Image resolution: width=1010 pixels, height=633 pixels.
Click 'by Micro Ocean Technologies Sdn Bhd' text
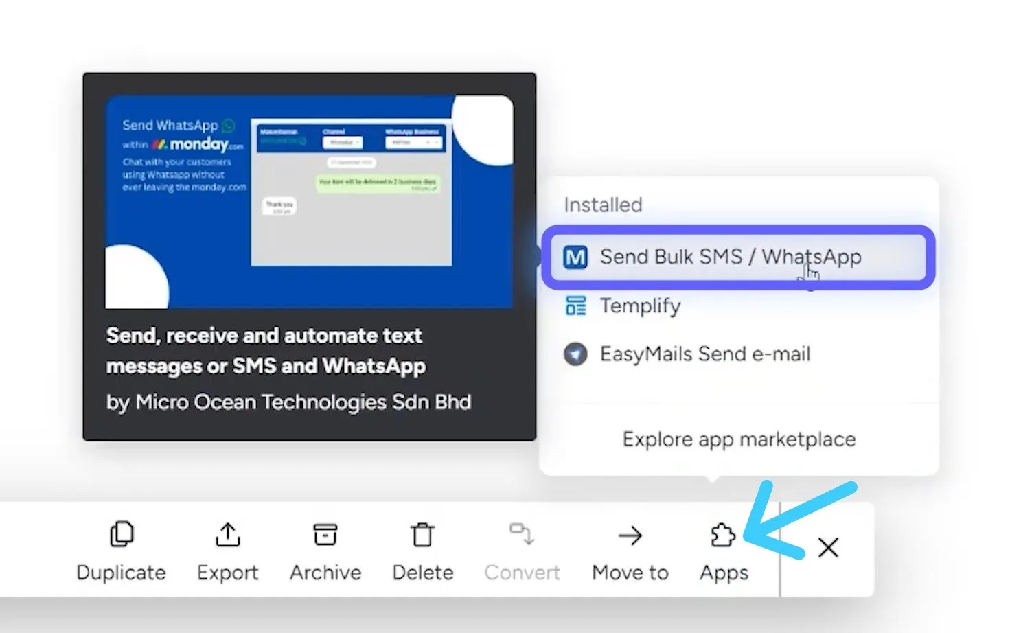point(288,402)
